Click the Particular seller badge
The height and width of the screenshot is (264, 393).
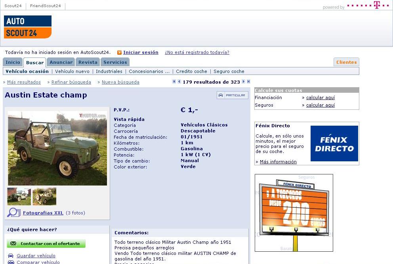tap(233, 95)
